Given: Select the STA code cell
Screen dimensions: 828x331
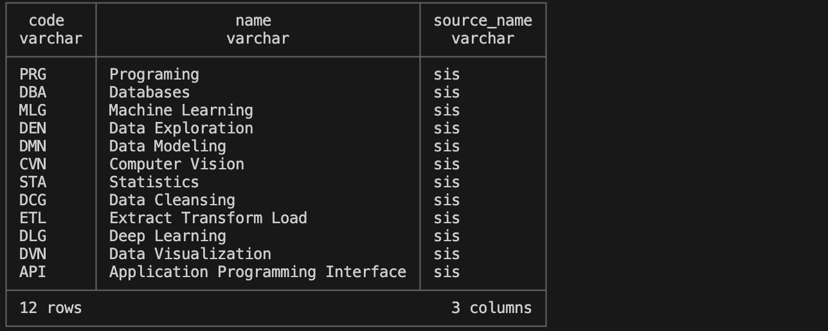Looking at the screenshot, I should (x=33, y=182).
